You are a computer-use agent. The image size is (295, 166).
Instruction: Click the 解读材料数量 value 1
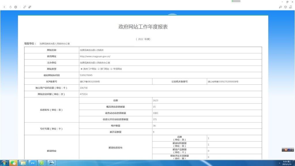209,145
